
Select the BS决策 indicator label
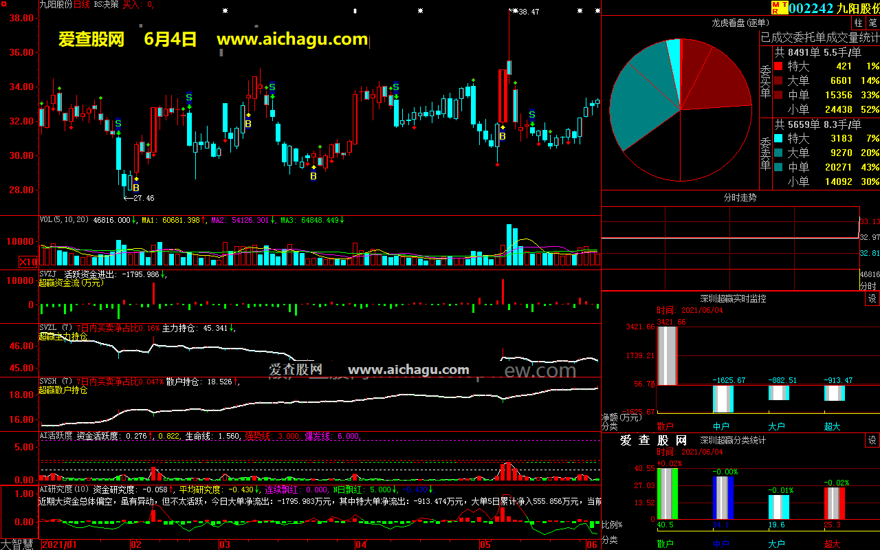[x=106, y=4]
